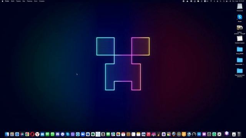246x138 pixels.
Task: Launch Final Cut Pro clapperboard icon
Action: coord(169,134)
